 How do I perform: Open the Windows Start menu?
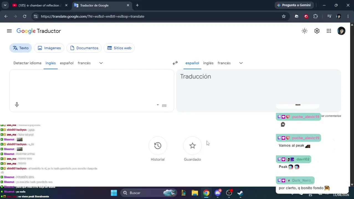pos(114,193)
